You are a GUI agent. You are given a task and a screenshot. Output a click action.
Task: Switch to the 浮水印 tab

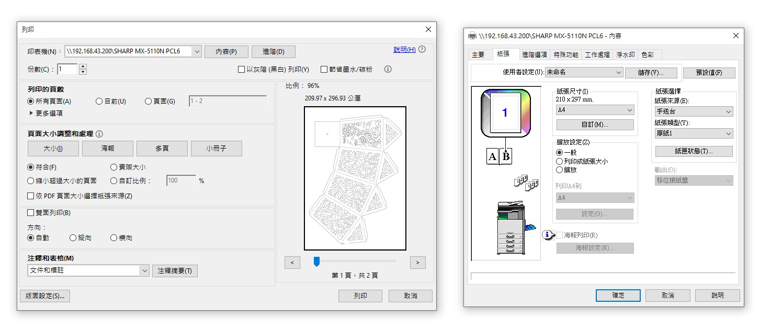coord(626,54)
